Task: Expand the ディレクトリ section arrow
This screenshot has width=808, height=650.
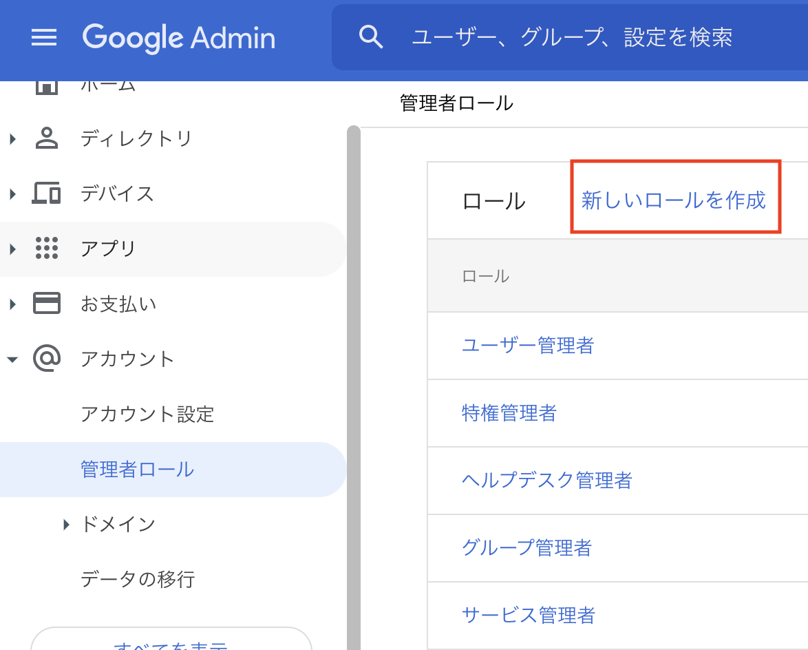Action: (13, 138)
